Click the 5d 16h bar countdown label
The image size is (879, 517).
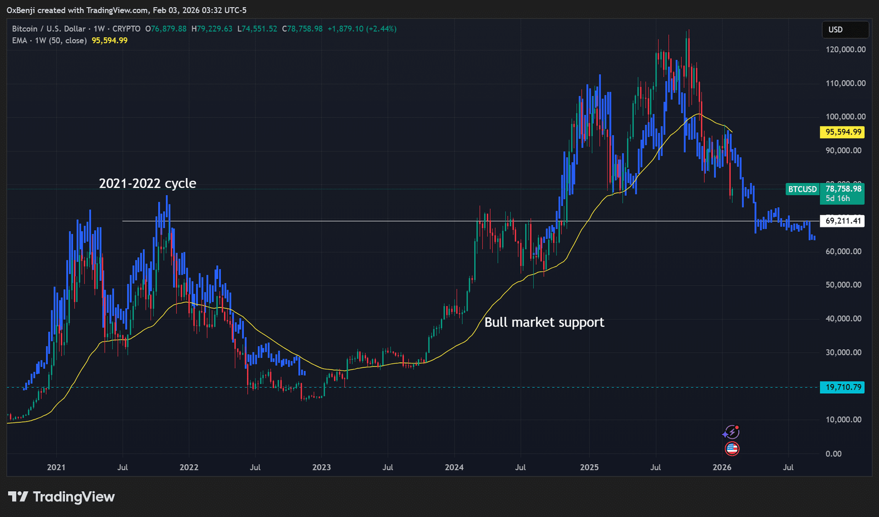(x=837, y=199)
